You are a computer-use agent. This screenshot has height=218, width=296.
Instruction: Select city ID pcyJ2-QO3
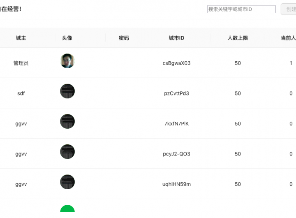[x=176, y=154]
